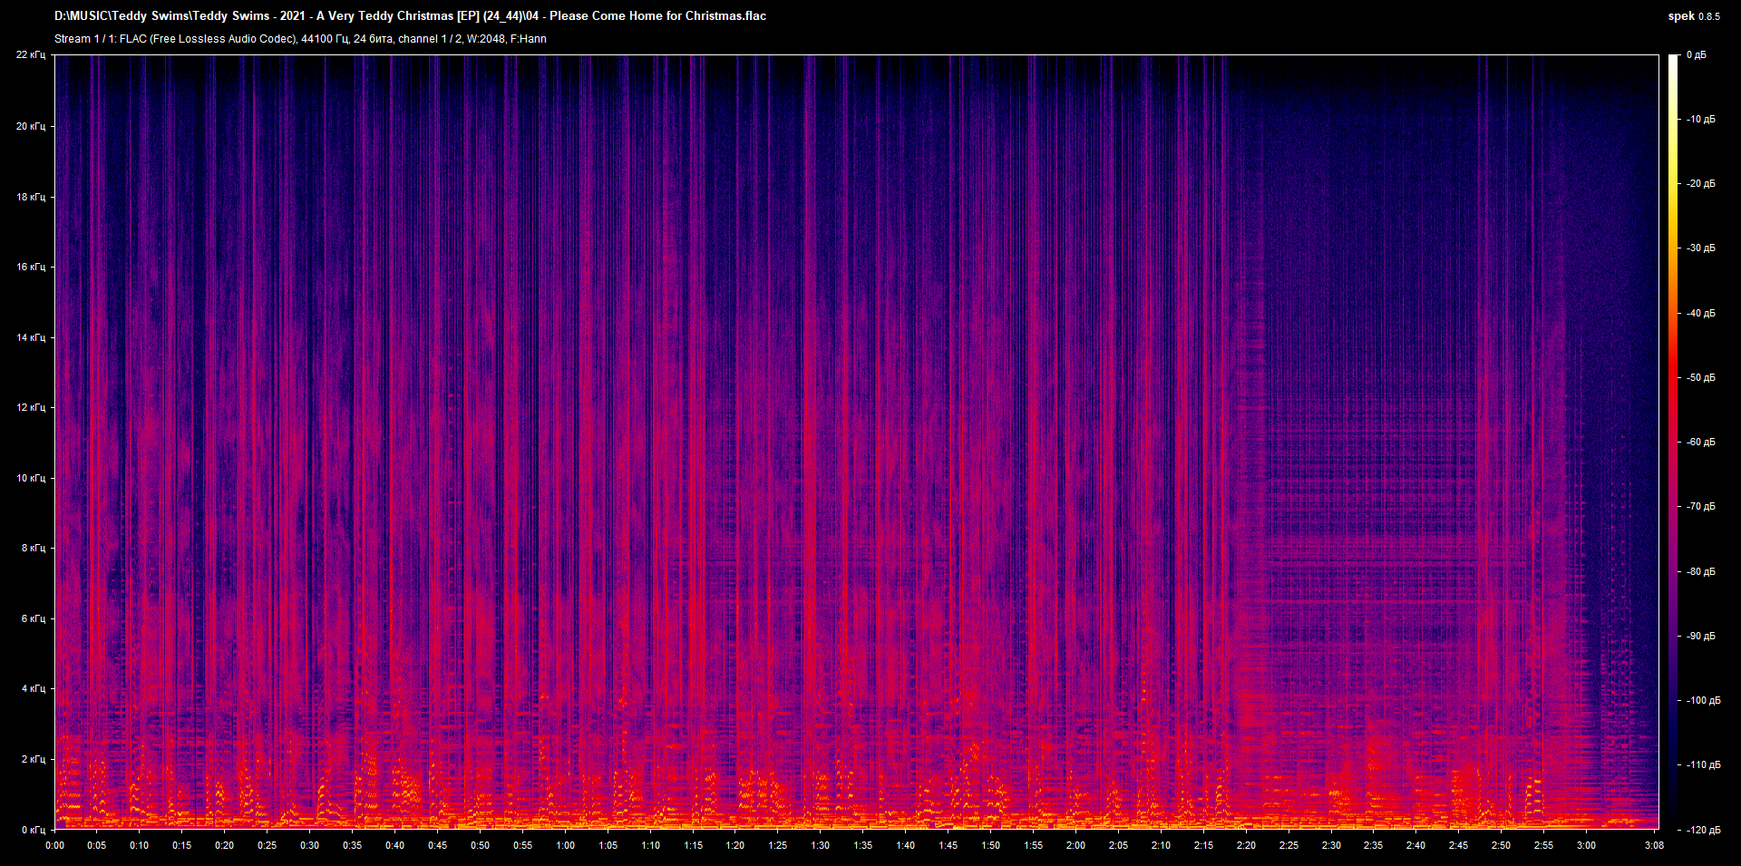Click the 2:00 time axis label
1741x866 pixels.
click(1076, 845)
